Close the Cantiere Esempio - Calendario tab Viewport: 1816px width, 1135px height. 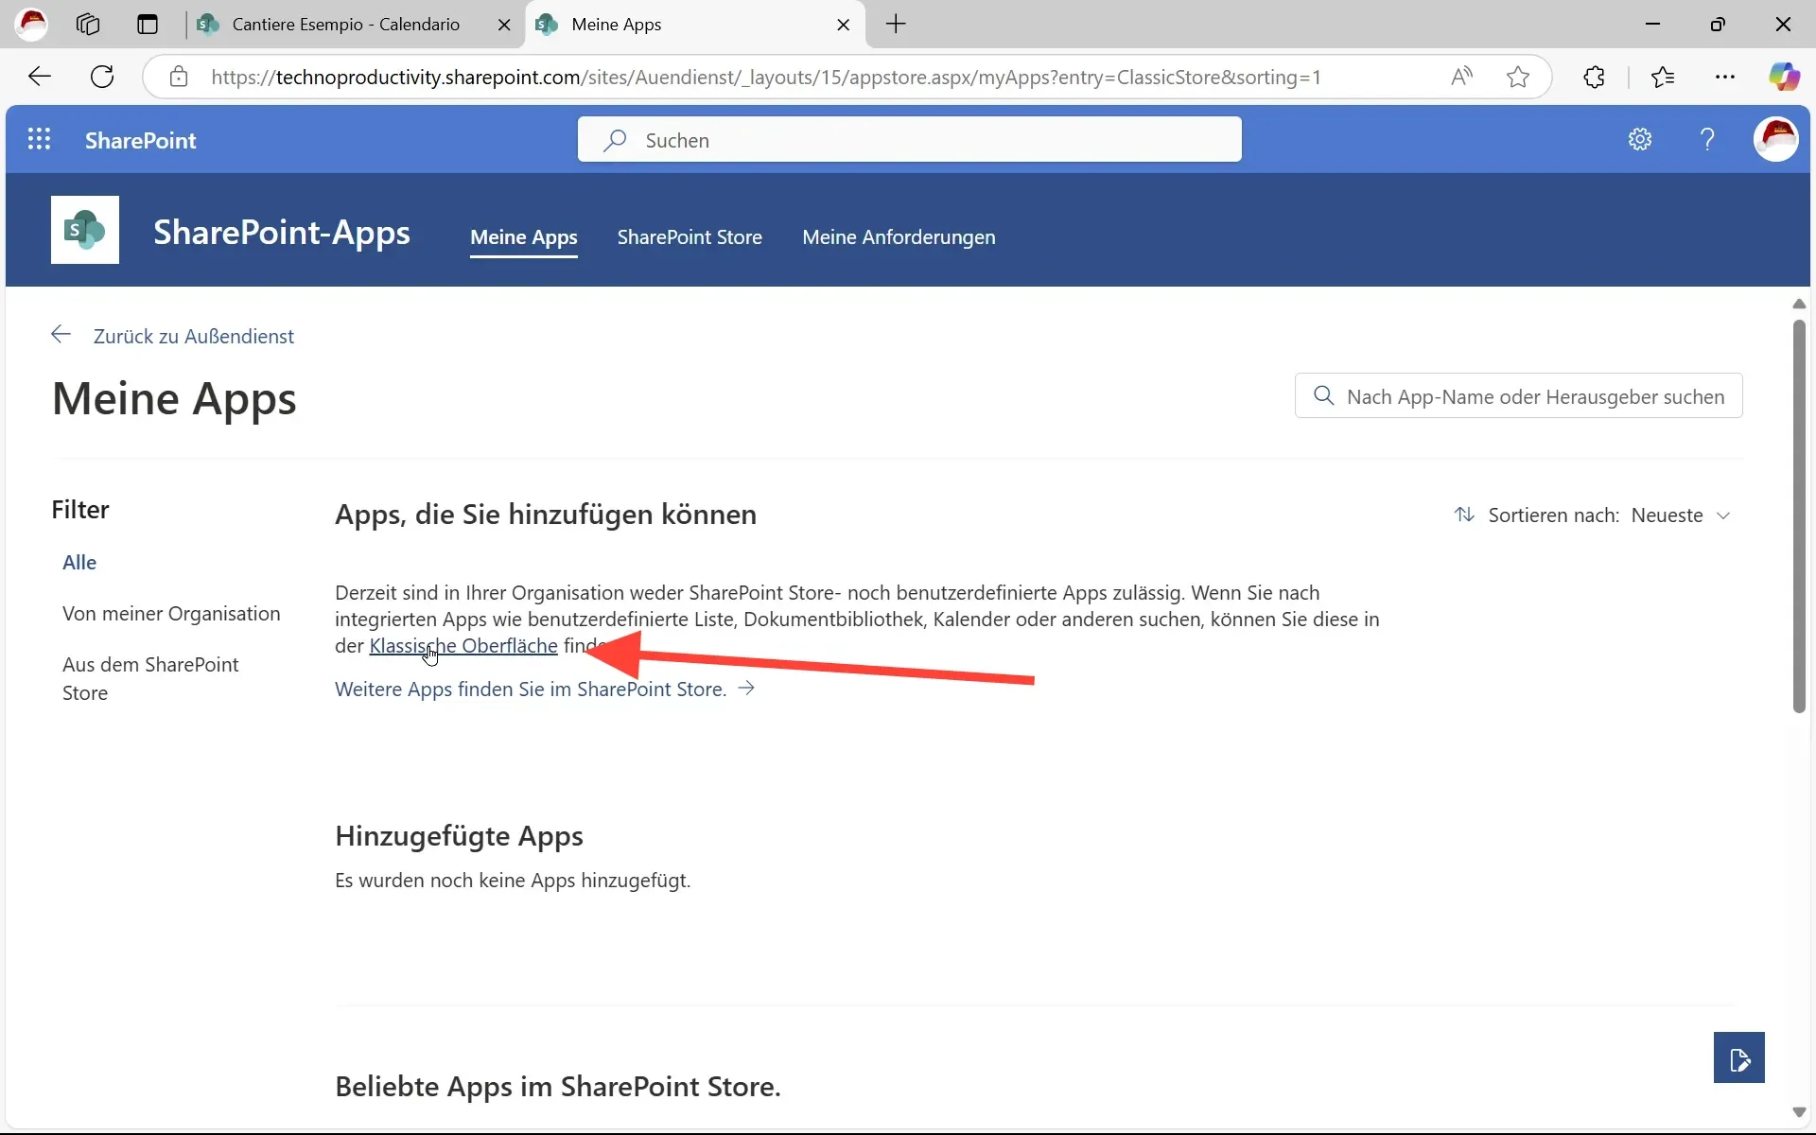(504, 25)
